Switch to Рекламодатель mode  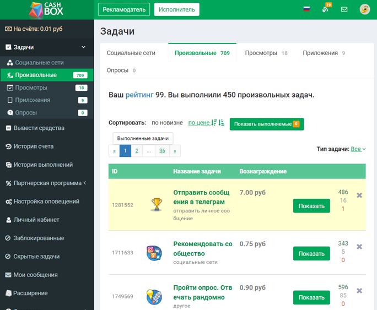tap(124, 9)
